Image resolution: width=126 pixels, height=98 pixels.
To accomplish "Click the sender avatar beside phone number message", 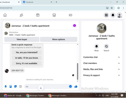I will coord(7,71).
